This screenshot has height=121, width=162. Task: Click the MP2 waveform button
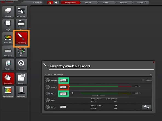click(x=146, y=107)
